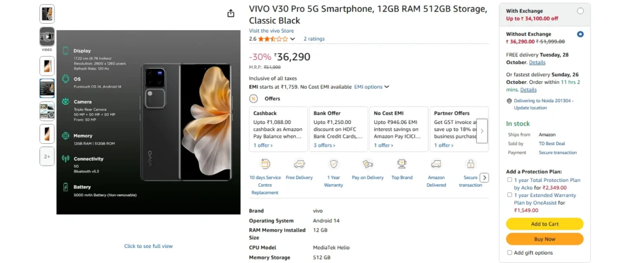Click the 1 Year Warranty shield icon
This screenshot has height=263, width=619.
pos(334,164)
